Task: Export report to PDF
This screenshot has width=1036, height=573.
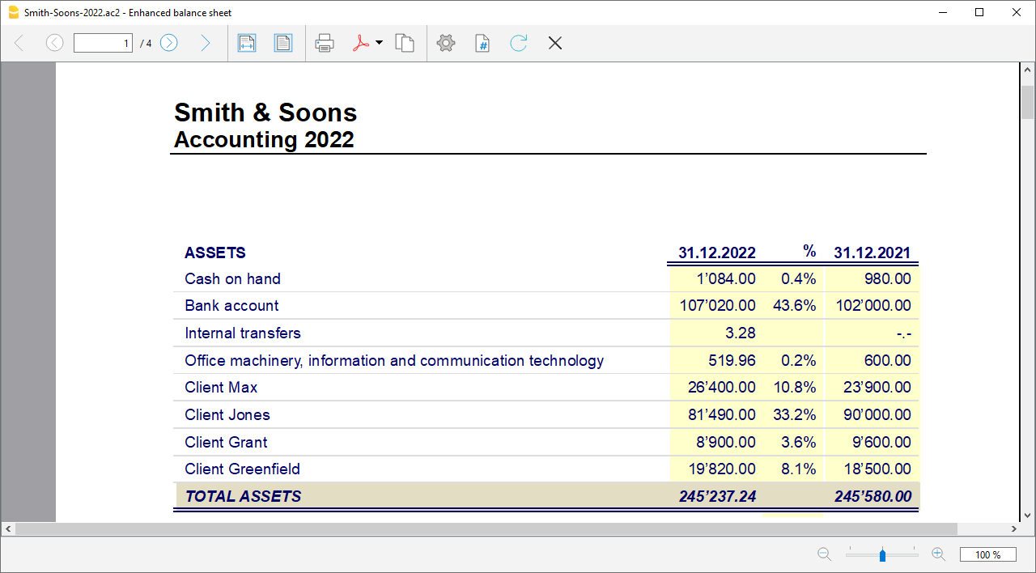Action: (361, 43)
